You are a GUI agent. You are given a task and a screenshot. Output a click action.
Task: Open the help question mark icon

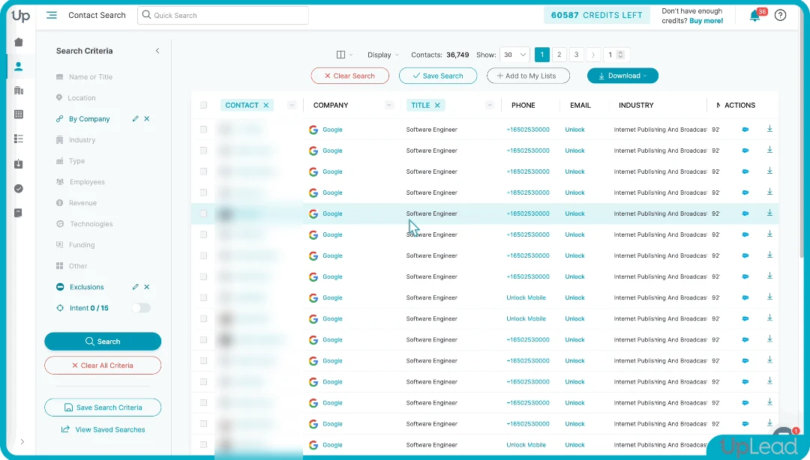(x=780, y=16)
